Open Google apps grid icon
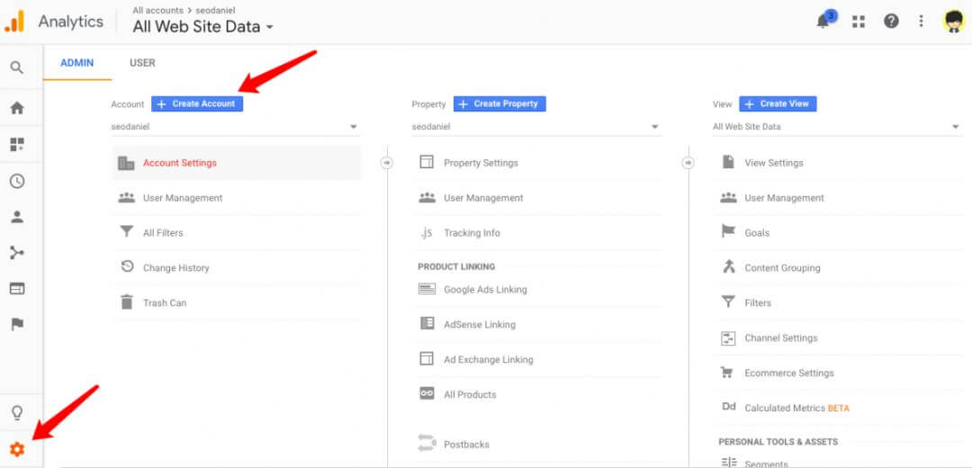 (858, 22)
